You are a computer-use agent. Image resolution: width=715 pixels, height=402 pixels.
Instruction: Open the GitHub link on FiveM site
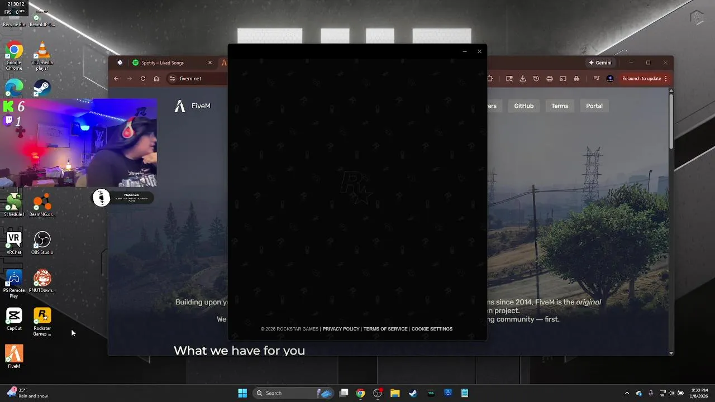coord(524,106)
